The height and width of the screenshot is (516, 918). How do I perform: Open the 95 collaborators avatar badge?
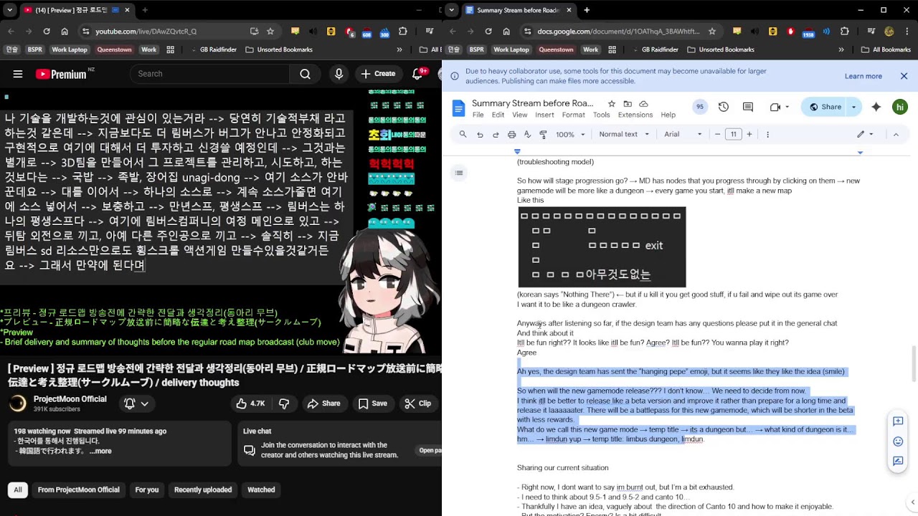[x=699, y=107]
